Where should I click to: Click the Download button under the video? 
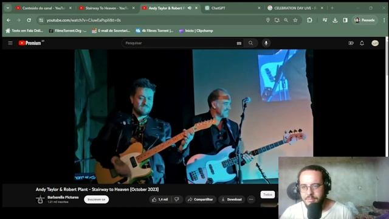coord(232,200)
